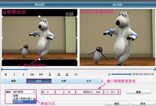The height and width of the screenshot is (106, 156).
Task: Click the rotate clockwise icon
Action: (x=59, y=74)
